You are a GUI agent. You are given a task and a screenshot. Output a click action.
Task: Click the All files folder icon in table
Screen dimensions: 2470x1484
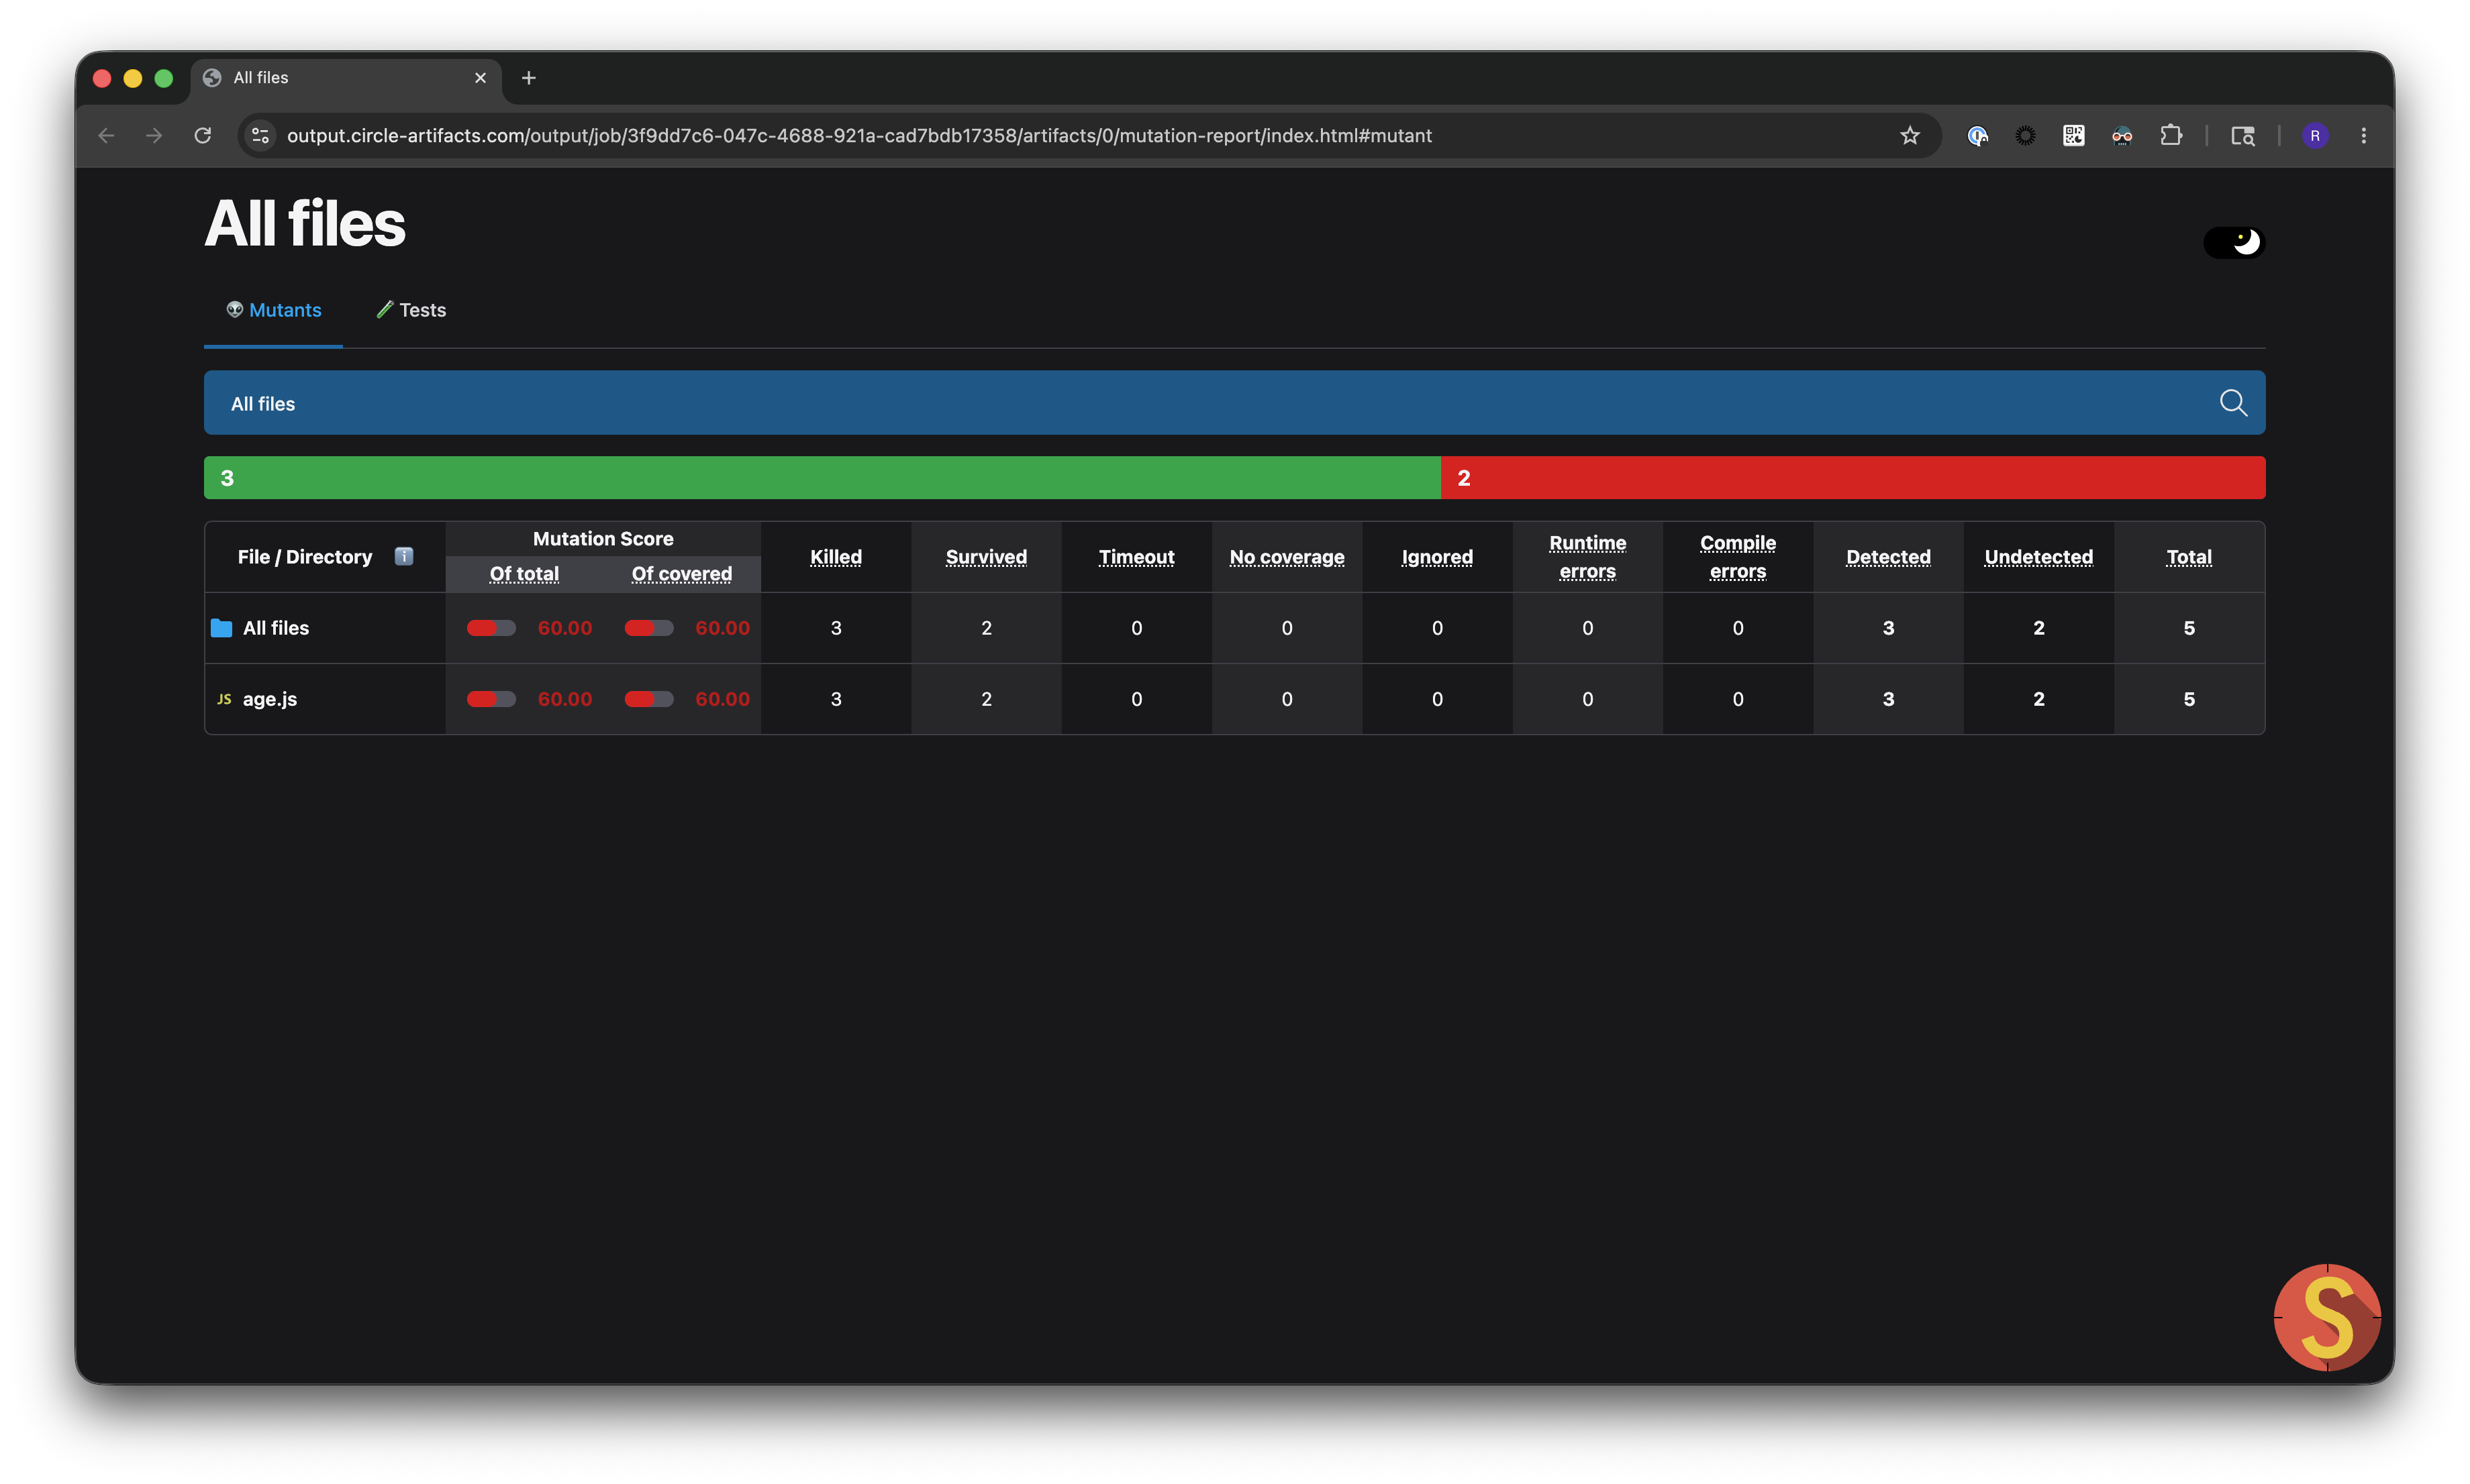click(221, 628)
